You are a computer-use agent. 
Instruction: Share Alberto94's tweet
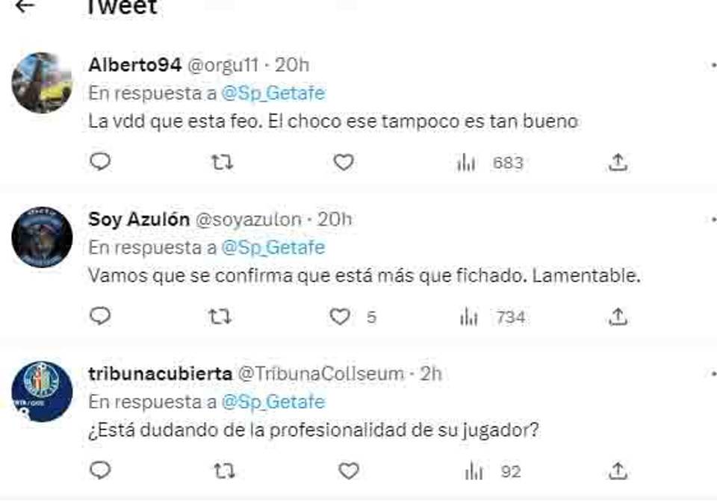tap(617, 162)
